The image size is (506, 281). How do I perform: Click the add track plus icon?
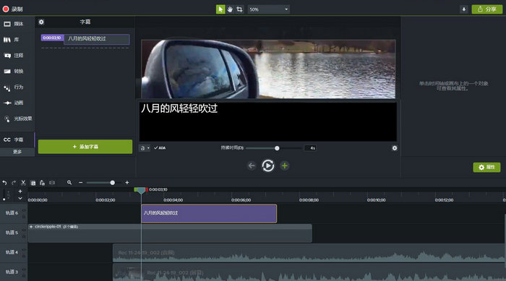(20, 191)
